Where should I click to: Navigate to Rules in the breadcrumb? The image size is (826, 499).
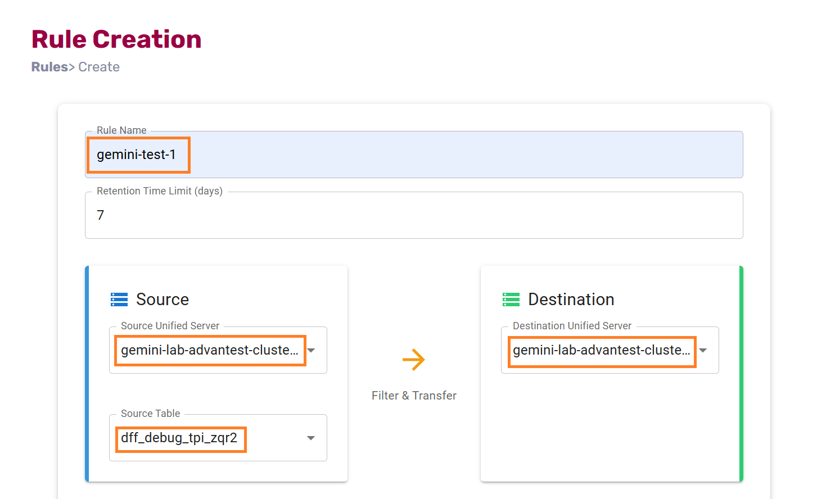pyautogui.click(x=49, y=67)
